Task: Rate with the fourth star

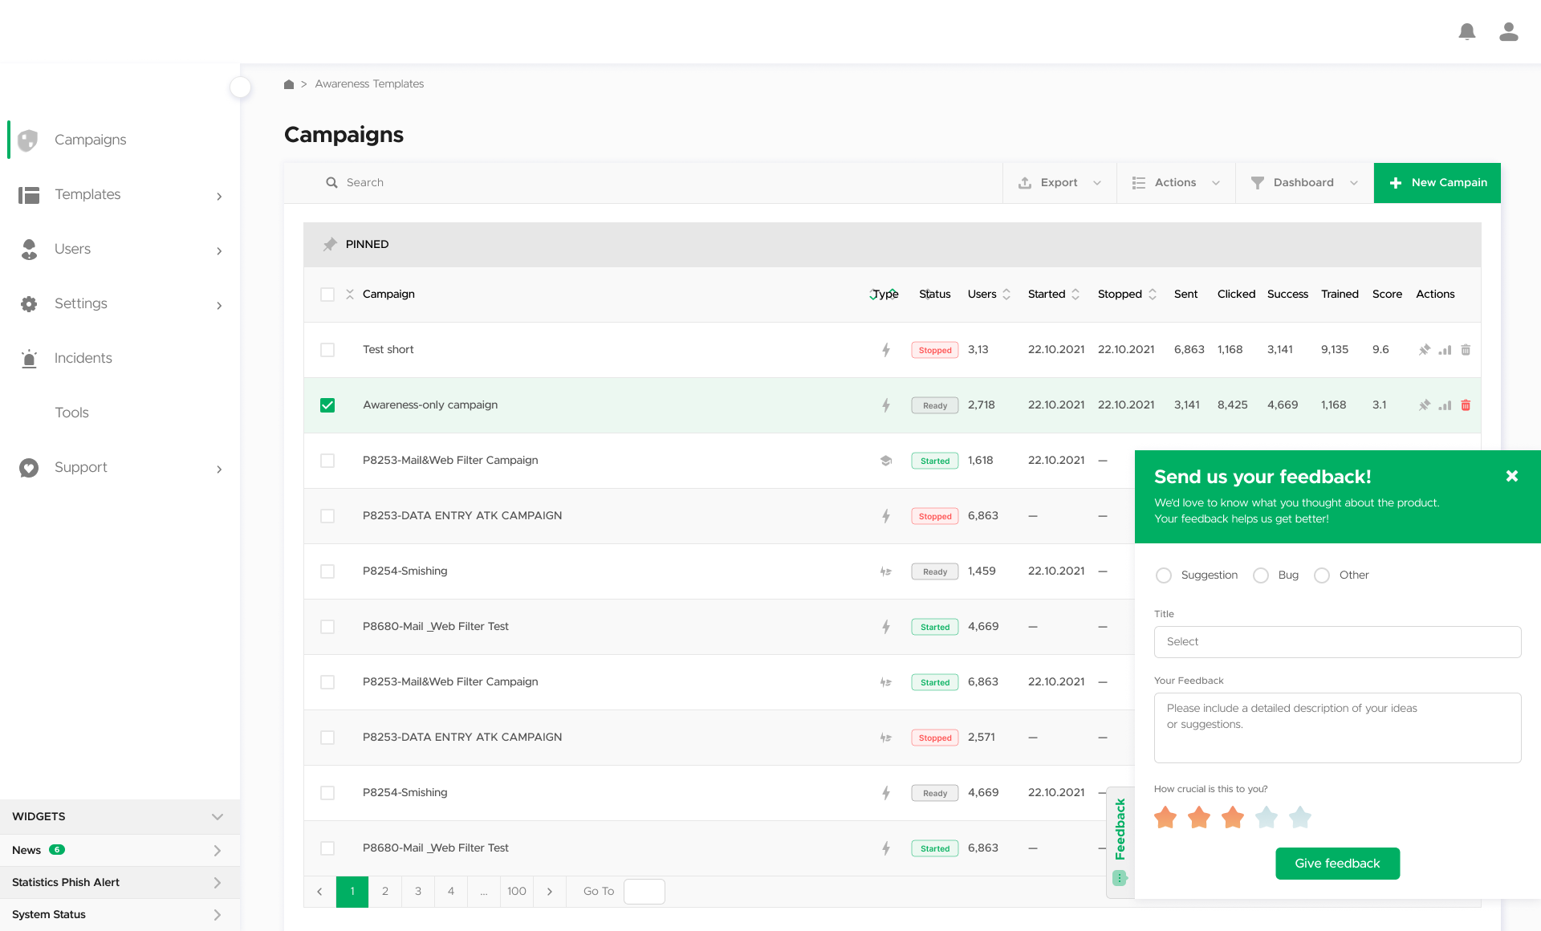Action: point(1266,818)
